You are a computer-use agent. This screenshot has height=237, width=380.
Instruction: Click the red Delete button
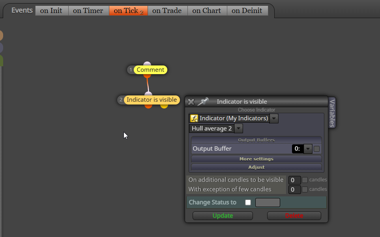click(x=294, y=216)
